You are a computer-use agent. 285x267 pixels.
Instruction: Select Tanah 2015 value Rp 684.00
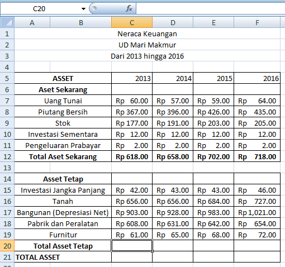click(x=213, y=201)
